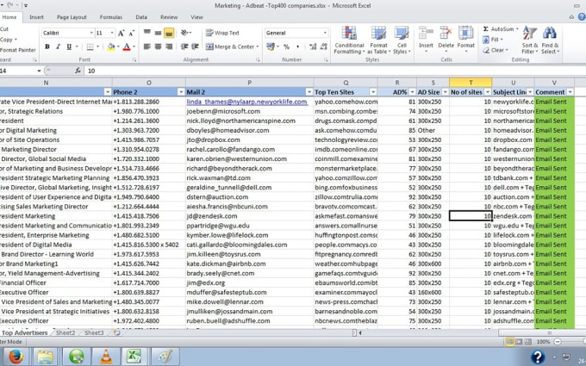Viewport: 586px width, 366px height.
Task: Open the Insert ribbon tab
Action: (36, 17)
